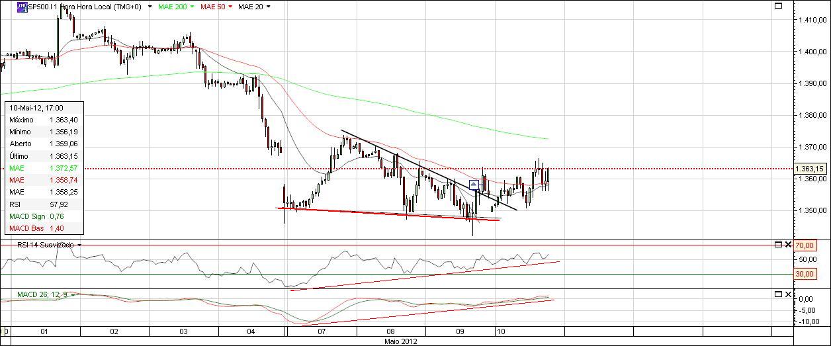This screenshot has height=346, width=831.
Task: Expand the RSI 14 Suavizado dropdown
Action: point(79,245)
